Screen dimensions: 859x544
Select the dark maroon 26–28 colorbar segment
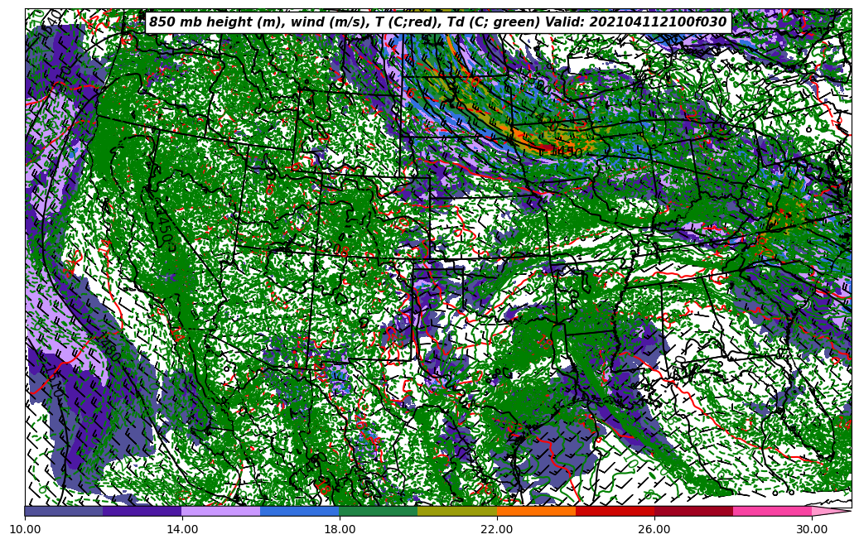pyautogui.click(x=693, y=511)
